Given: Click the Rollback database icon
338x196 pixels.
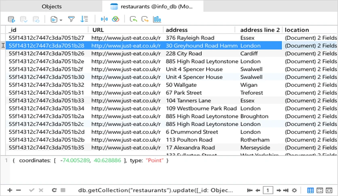Looking at the screenshot, I should click(x=36, y=19).
